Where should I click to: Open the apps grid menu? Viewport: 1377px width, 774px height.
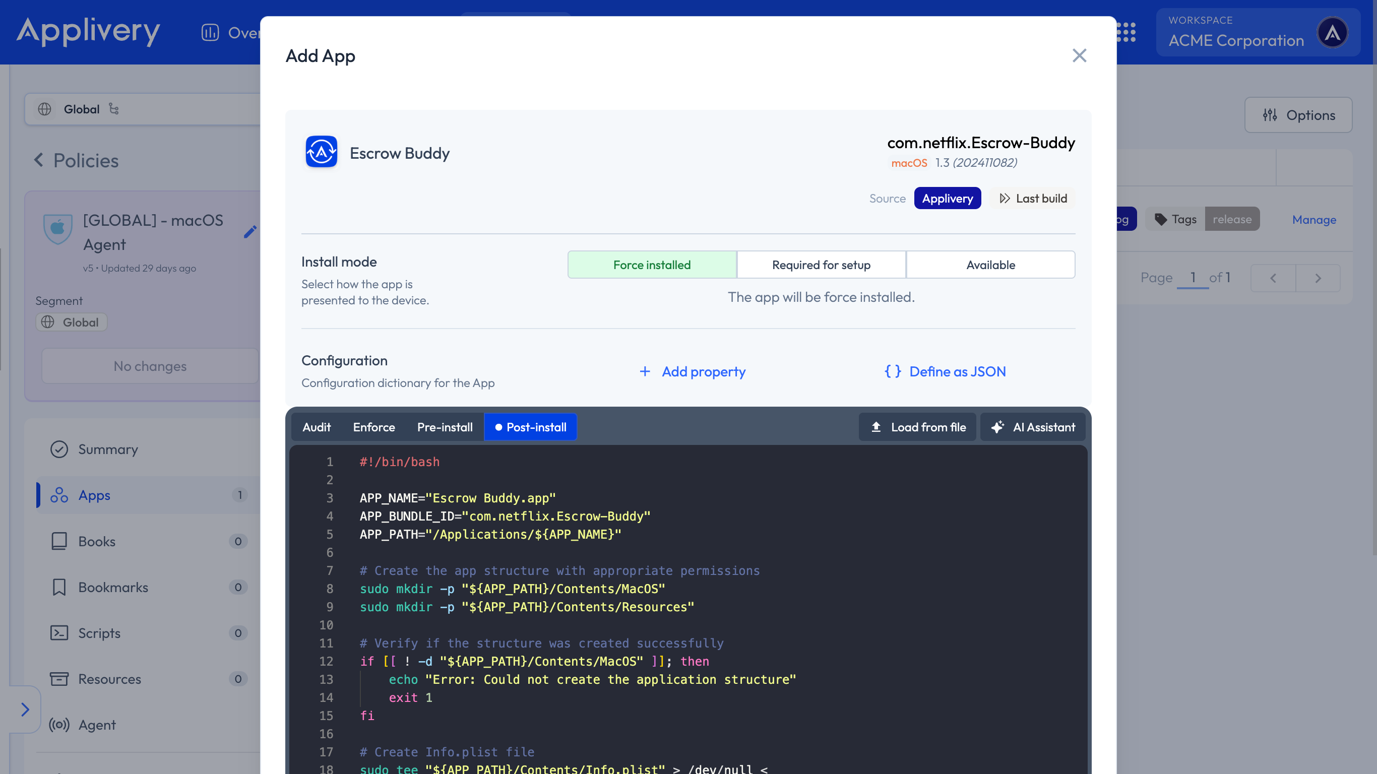(x=1127, y=33)
